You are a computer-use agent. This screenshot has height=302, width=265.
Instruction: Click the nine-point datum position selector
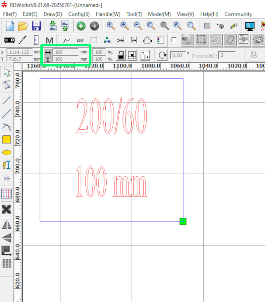(x=132, y=55)
